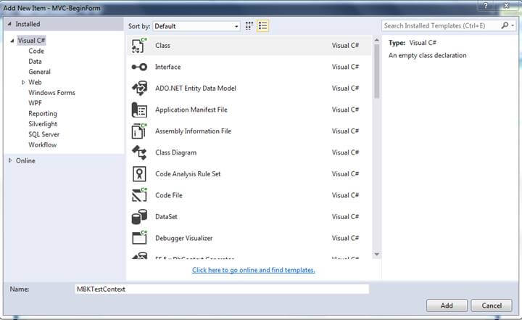Viewport: 522px width, 320px height.
Task: Select the Class template icon
Action: [x=139, y=46]
